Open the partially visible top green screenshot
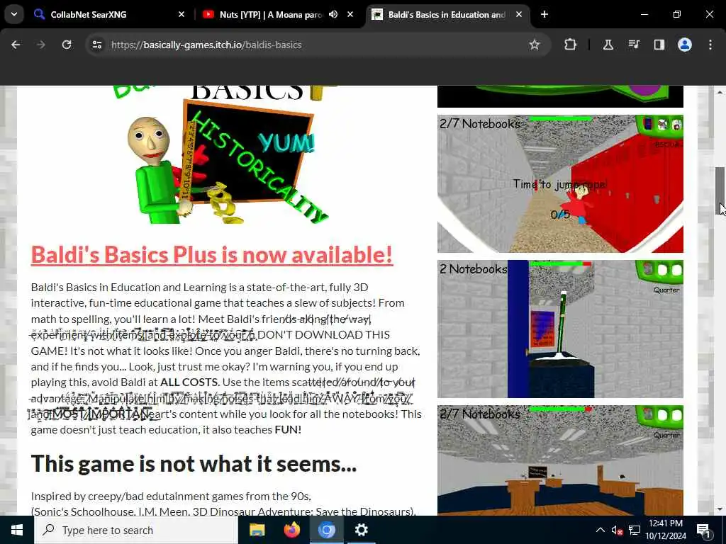726x544 pixels. pos(560,96)
